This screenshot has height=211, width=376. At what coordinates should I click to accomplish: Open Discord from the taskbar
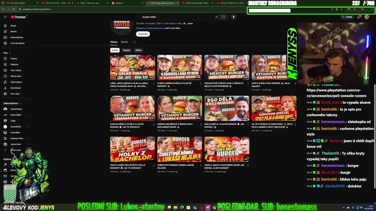click(208, 207)
